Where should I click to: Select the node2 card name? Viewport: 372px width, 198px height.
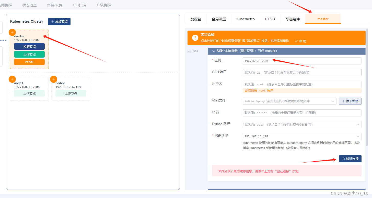(x=60, y=83)
